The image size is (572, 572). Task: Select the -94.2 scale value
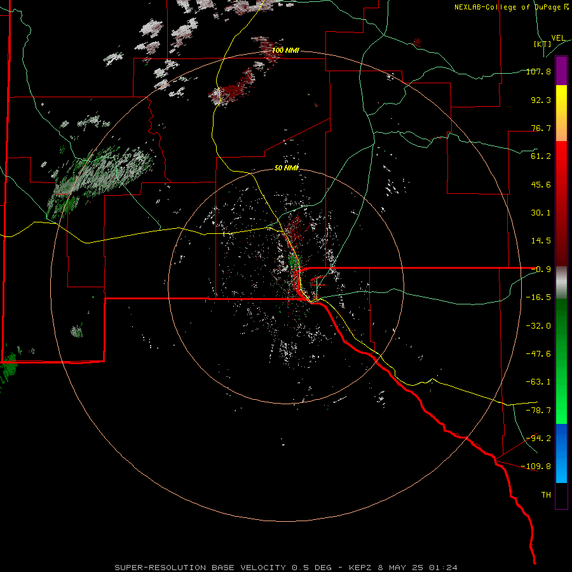pyautogui.click(x=538, y=438)
